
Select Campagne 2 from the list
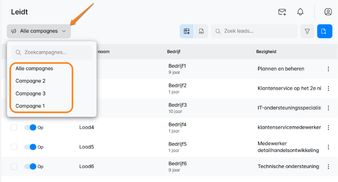[x=30, y=81]
